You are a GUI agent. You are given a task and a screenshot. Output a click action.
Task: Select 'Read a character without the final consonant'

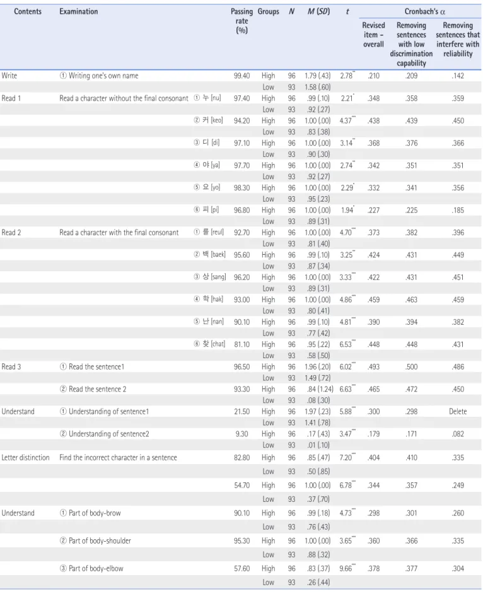tap(124, 98)
